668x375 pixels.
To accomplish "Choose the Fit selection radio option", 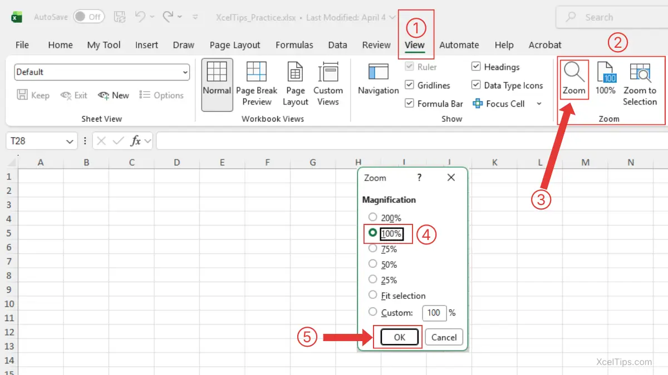I will click(x=373, y=296).
